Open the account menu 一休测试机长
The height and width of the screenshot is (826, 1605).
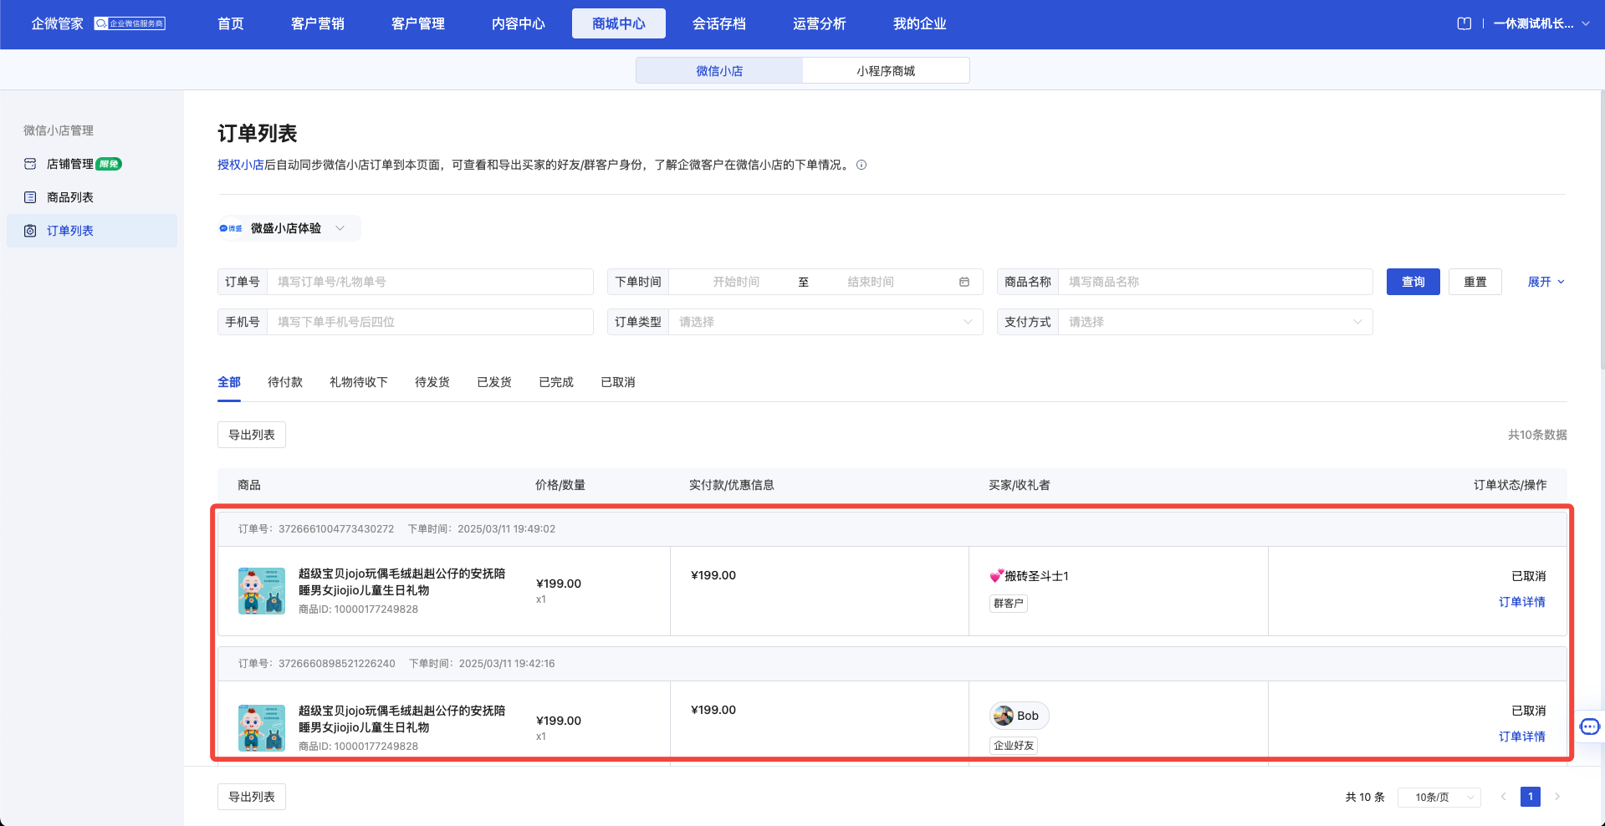(x=1541, y=23)
